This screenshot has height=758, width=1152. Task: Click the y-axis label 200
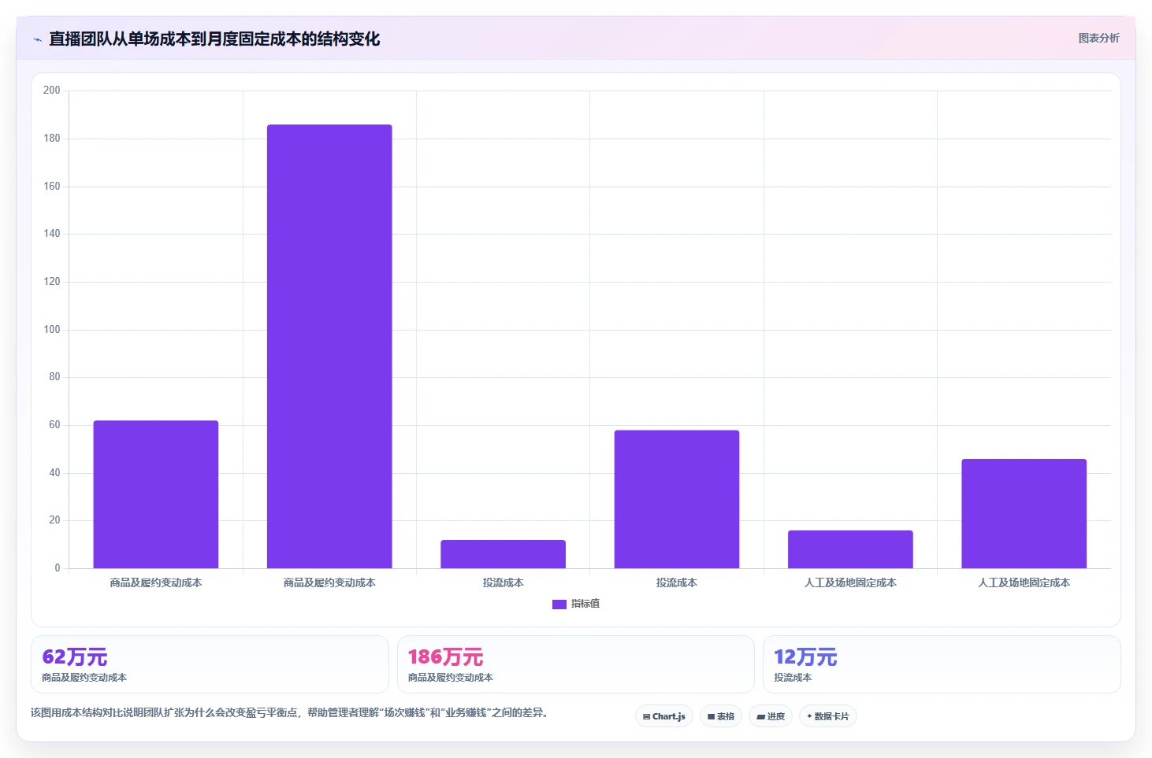coord(52,91)
